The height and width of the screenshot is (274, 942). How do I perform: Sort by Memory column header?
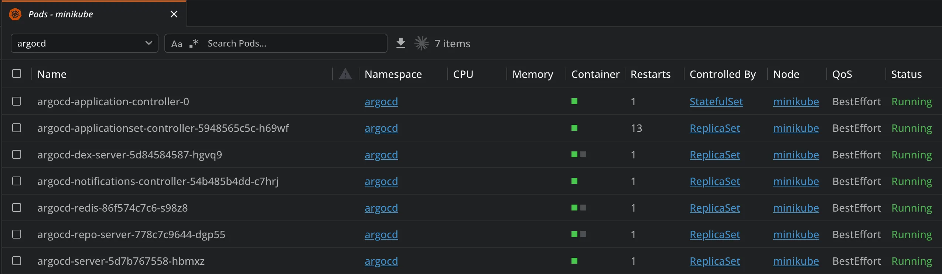[533, 74]
